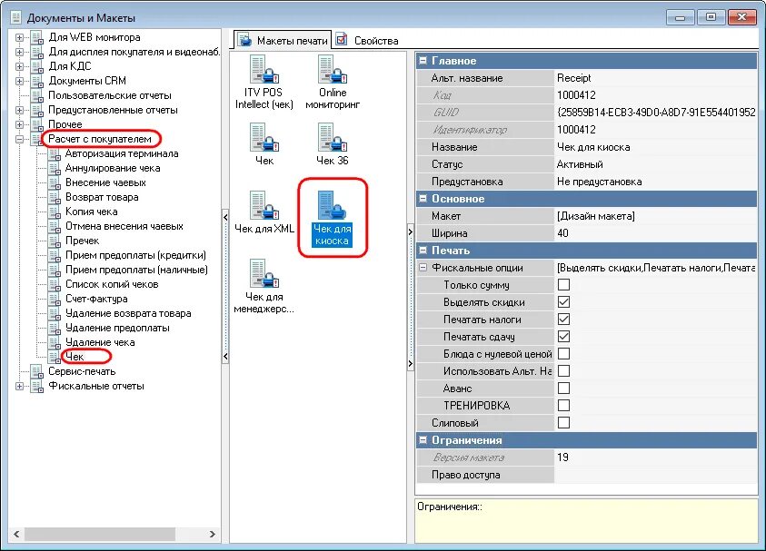
Task: Select the Чек layout icon
Action: point(263,136)
